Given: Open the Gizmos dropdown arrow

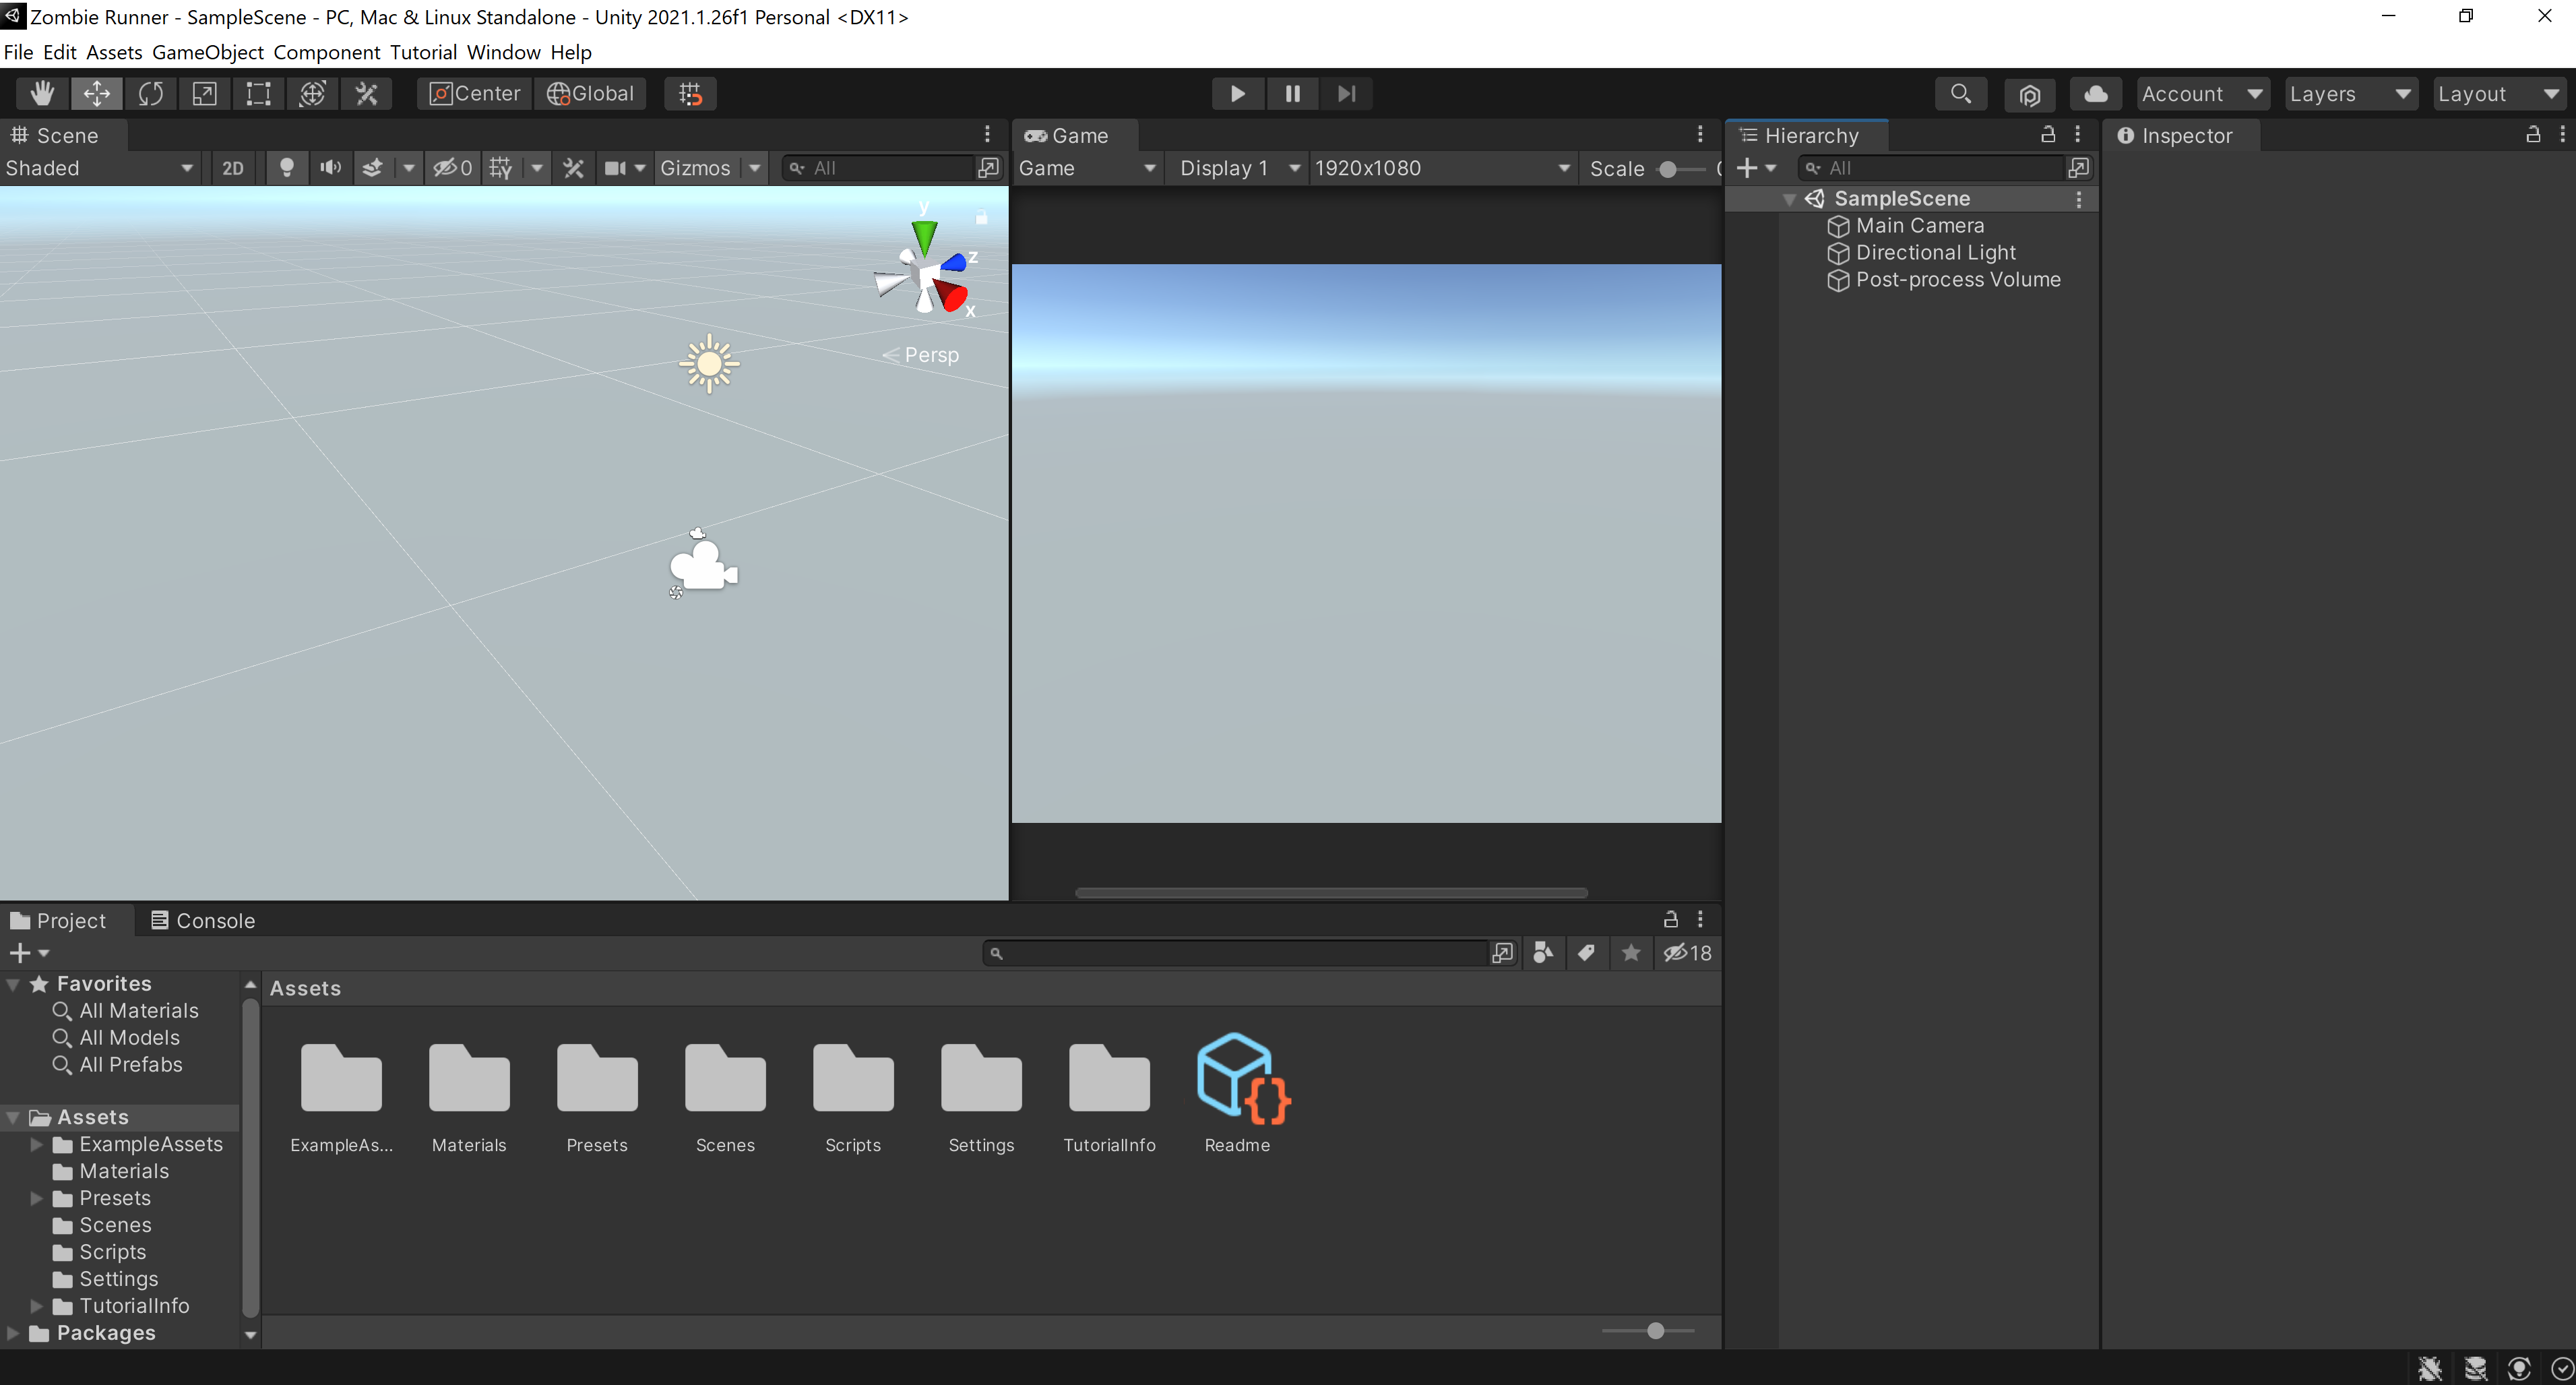Looking at the screenshot, I should point(755,168).
